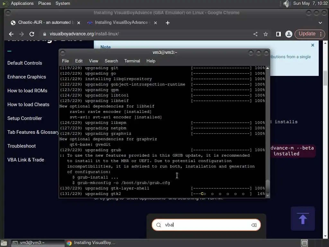Click the Chrome page scrollbar thumb

point(325,78)
